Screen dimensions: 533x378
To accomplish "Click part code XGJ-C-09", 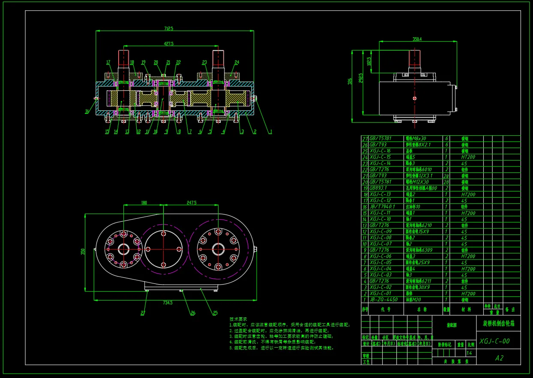I will [380, 232].
